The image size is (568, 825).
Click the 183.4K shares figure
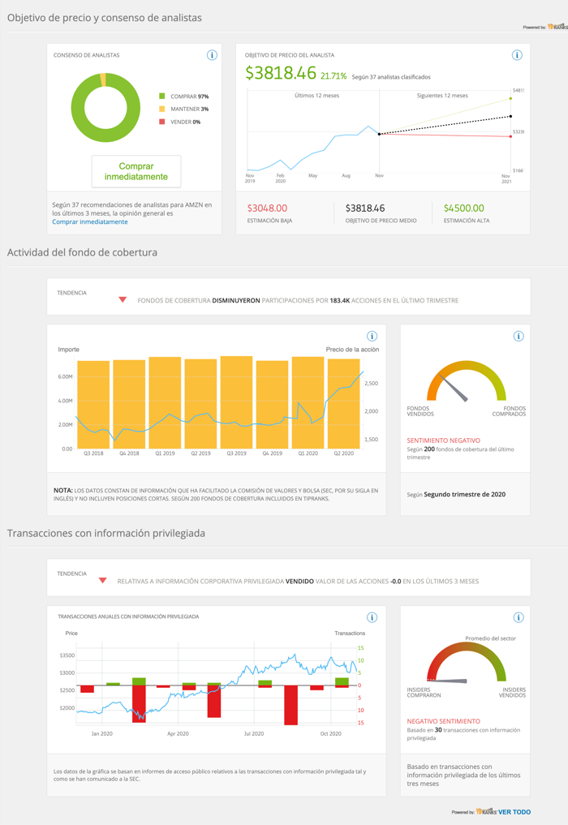(x=339, y=300)
